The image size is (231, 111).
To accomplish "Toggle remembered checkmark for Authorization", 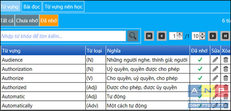I will click(x=200, y=69).
